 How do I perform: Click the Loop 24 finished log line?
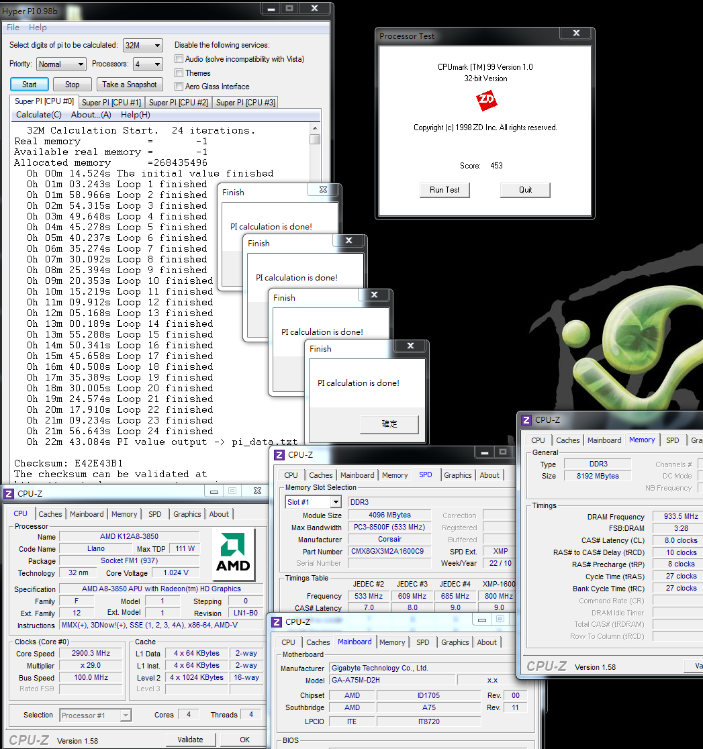click(x=120, y=432)
